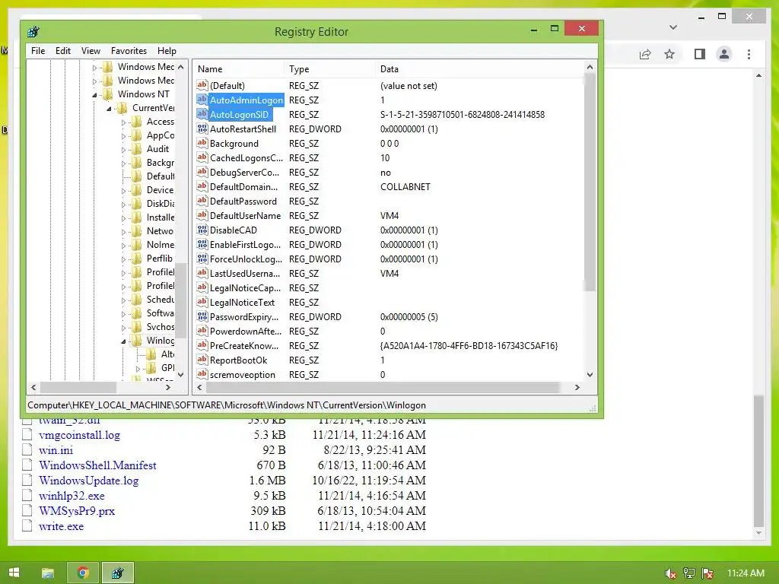Click the tree pane scroll-down arrow
Screen dimensions: 779x584
click(181, 374)
